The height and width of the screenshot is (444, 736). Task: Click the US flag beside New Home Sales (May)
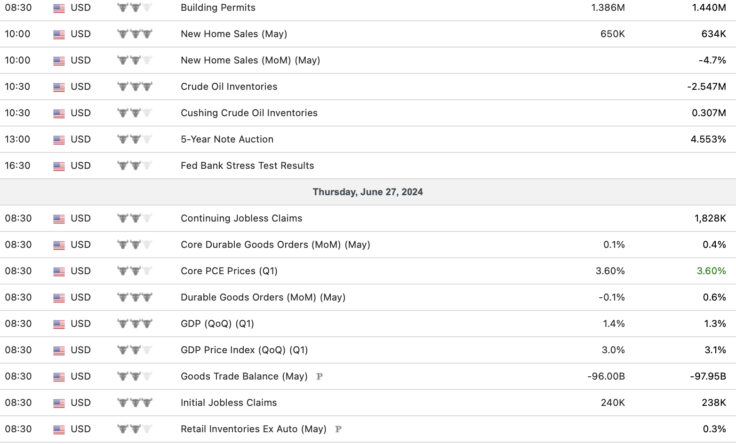click(59, 34)
